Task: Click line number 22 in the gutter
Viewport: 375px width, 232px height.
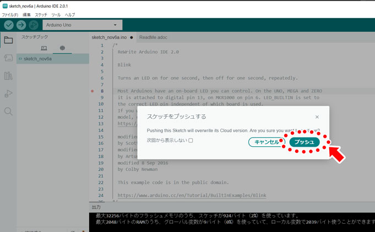Action: click(x=101, y=183)
